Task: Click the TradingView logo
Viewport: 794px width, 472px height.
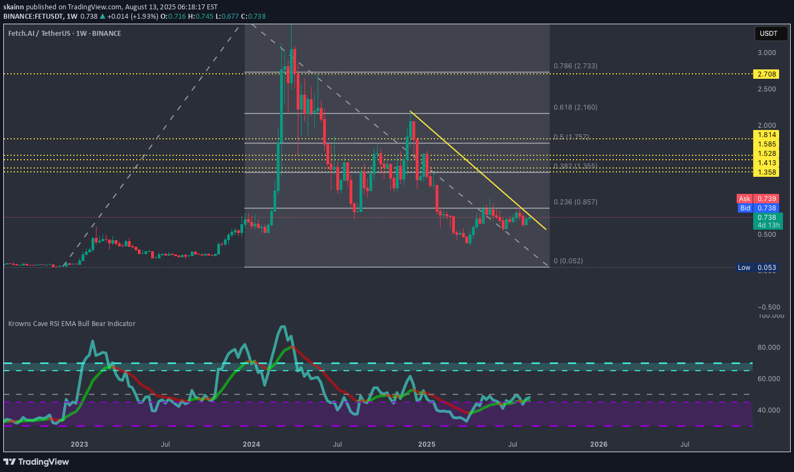Action: (36, 462)
